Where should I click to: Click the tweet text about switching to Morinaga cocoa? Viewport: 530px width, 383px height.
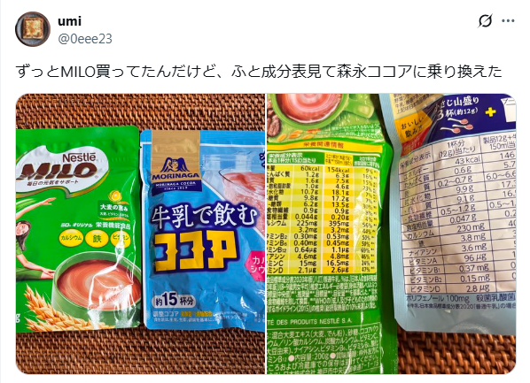click(259, 72)
